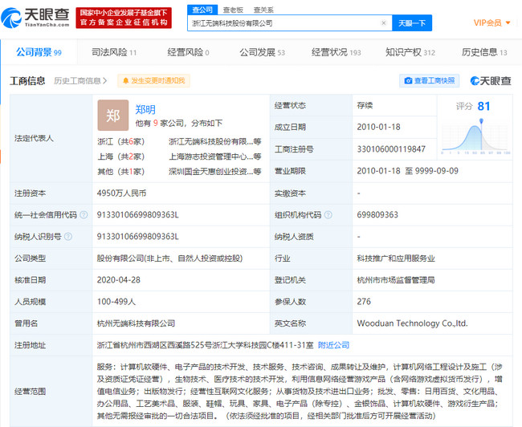Screen dimensions: 522x427
Task: Click the 工商信息 section heading
Action: point(27,81)
